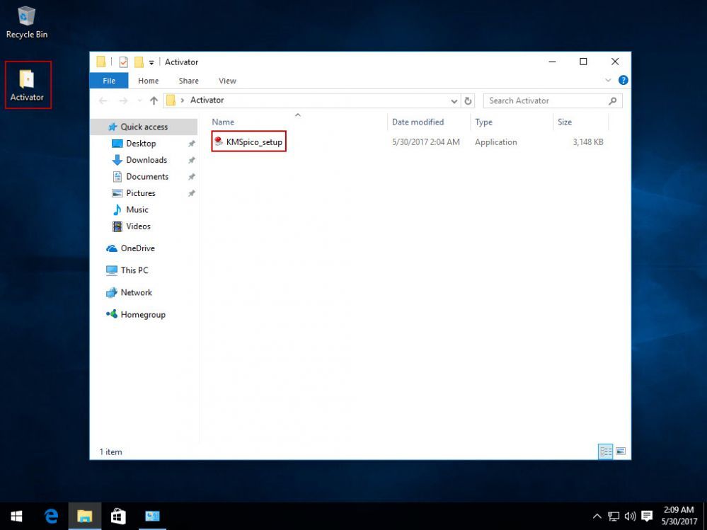Open the blue Help question mark icon

click(x=623, y=80)
